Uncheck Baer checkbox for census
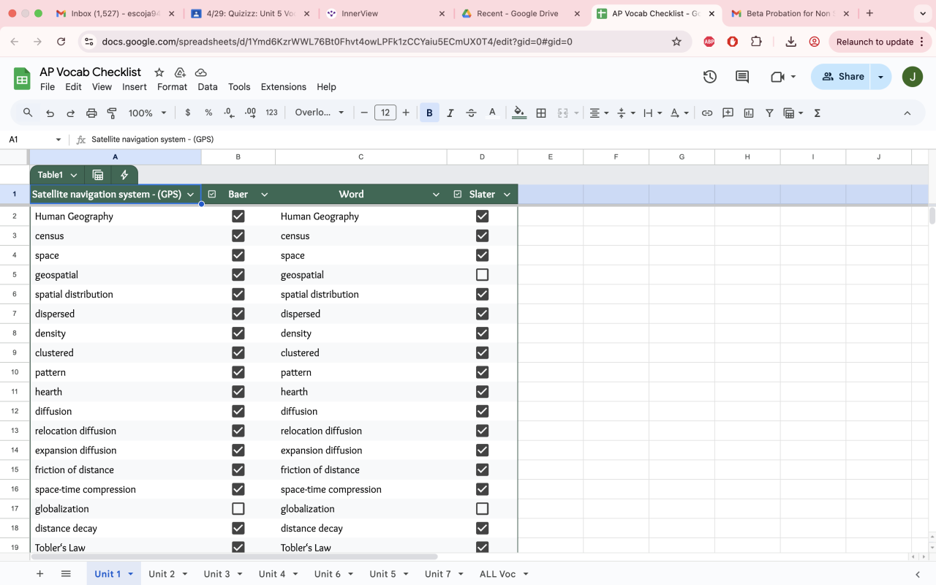 pyautogui.click(x=238, y=235)
